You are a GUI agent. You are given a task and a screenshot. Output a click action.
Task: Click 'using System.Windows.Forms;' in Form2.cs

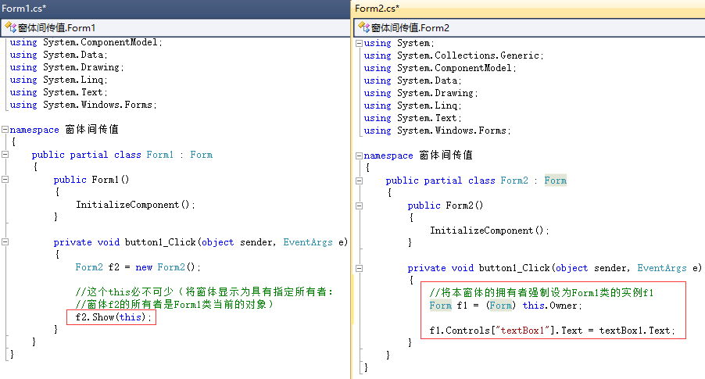click(438, 131)
